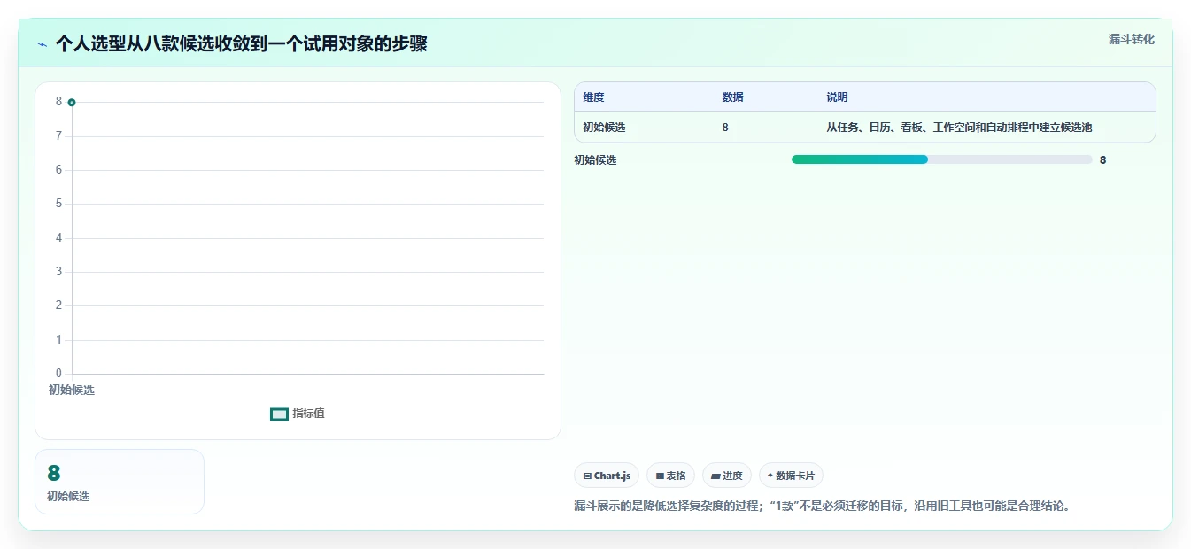Click the Chart.js tag
This screenshot has height=549, width=1191.
click(x=607, y=476)
